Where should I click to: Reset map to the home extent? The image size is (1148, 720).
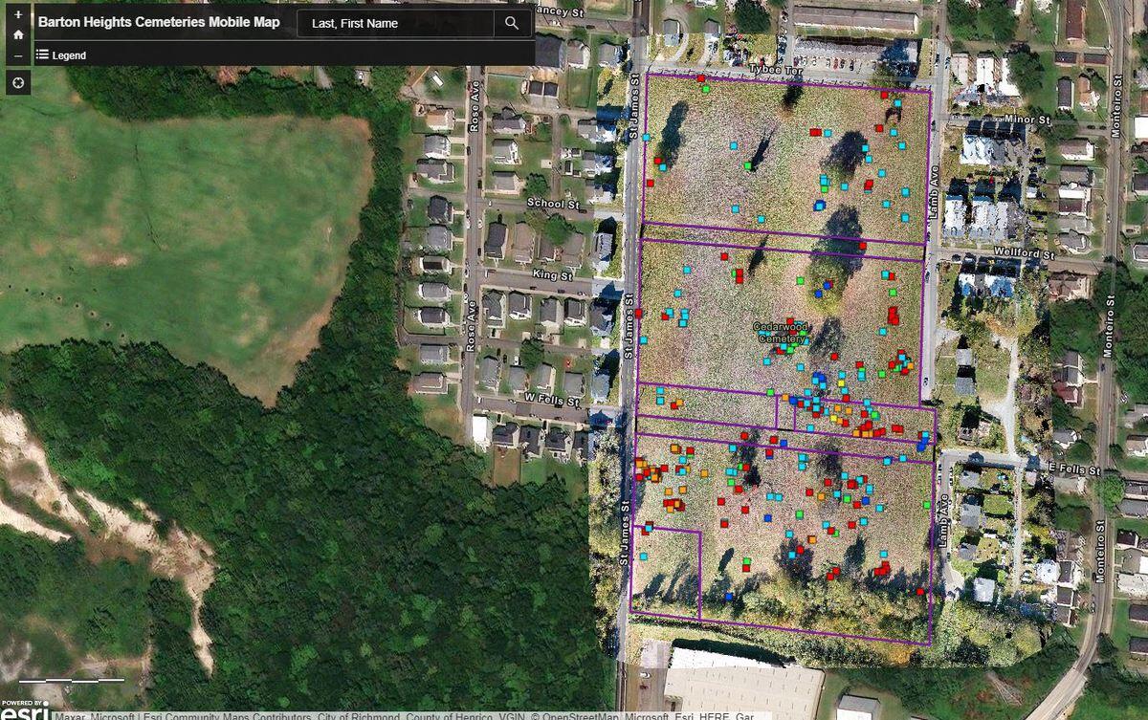[18, 35]
